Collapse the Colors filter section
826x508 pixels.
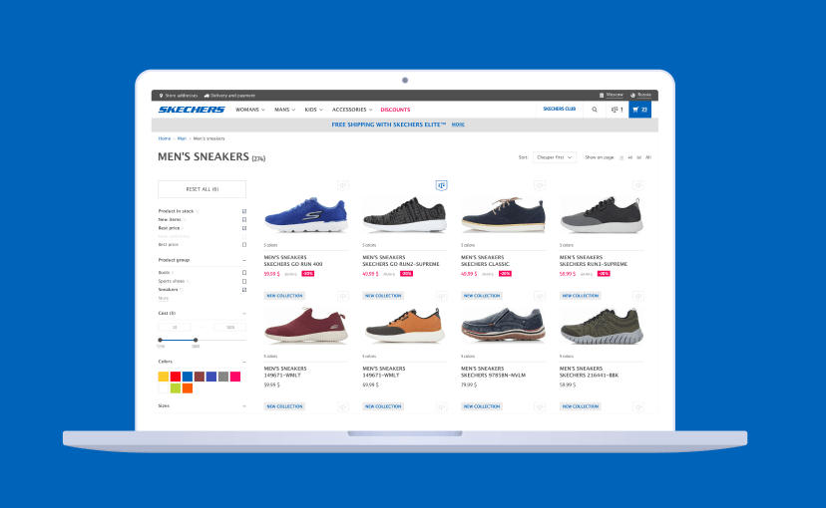[244, 362]
